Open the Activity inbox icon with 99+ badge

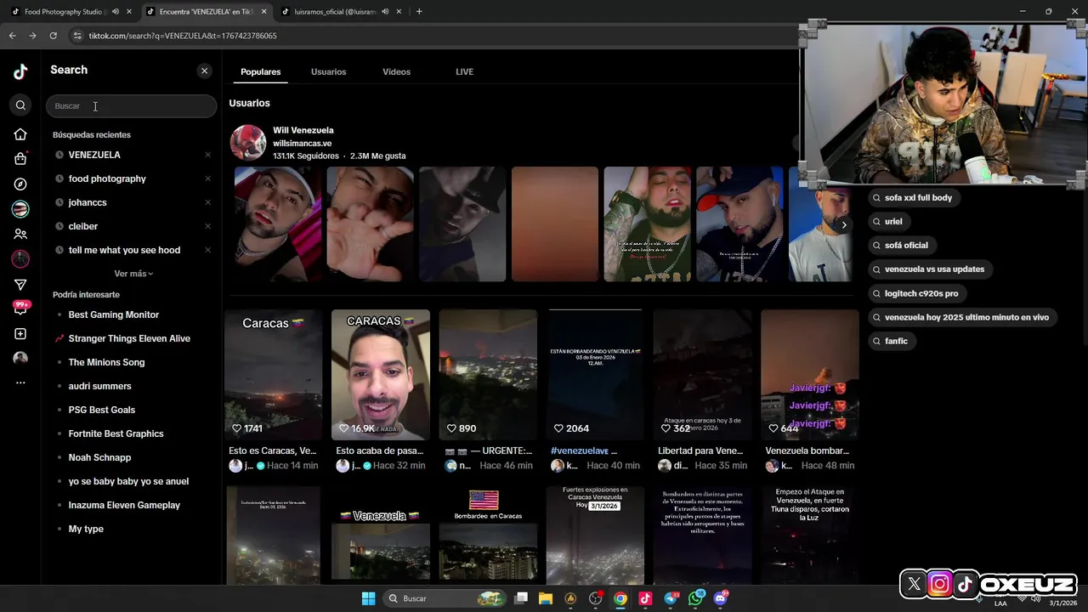click(20, 308)
